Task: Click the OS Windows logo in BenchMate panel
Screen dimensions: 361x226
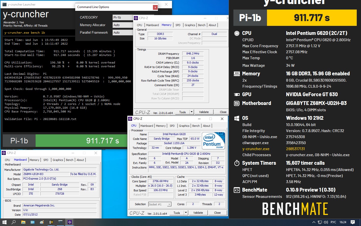Action: (x=237, y=118)
